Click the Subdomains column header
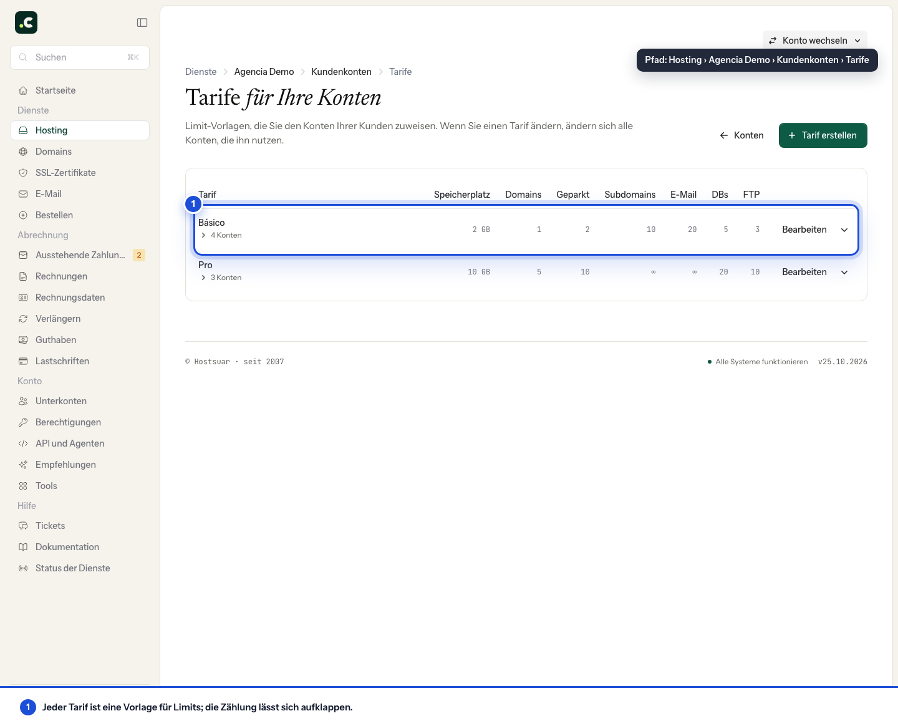The height and width of the screenshot is (726, 898). pos(630,195)
